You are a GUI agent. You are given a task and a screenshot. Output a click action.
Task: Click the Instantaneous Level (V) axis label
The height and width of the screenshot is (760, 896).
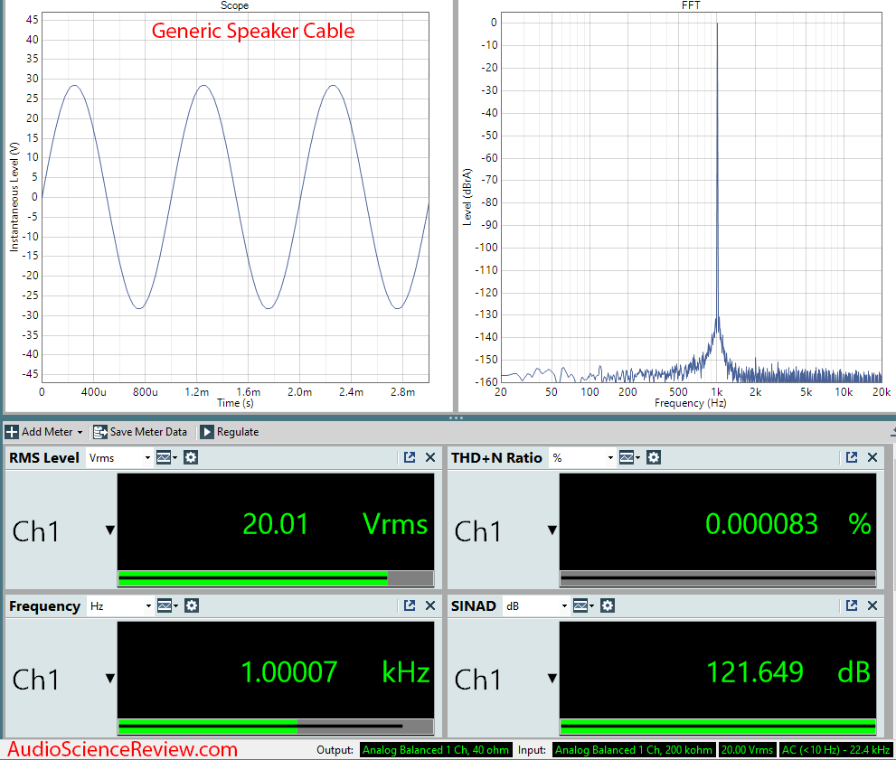tap(14, 197)
